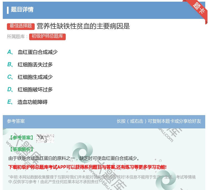Click the 题目详情 header title
The height and width of the screenshot is (190, 208).
point(22,10)
